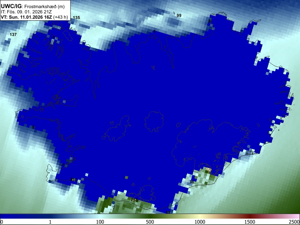The image size is (300, 225).
Task: Select the initial time line 'IT: Fös. 09. 01. 2026 21Z'
Action: pos(26,12)
